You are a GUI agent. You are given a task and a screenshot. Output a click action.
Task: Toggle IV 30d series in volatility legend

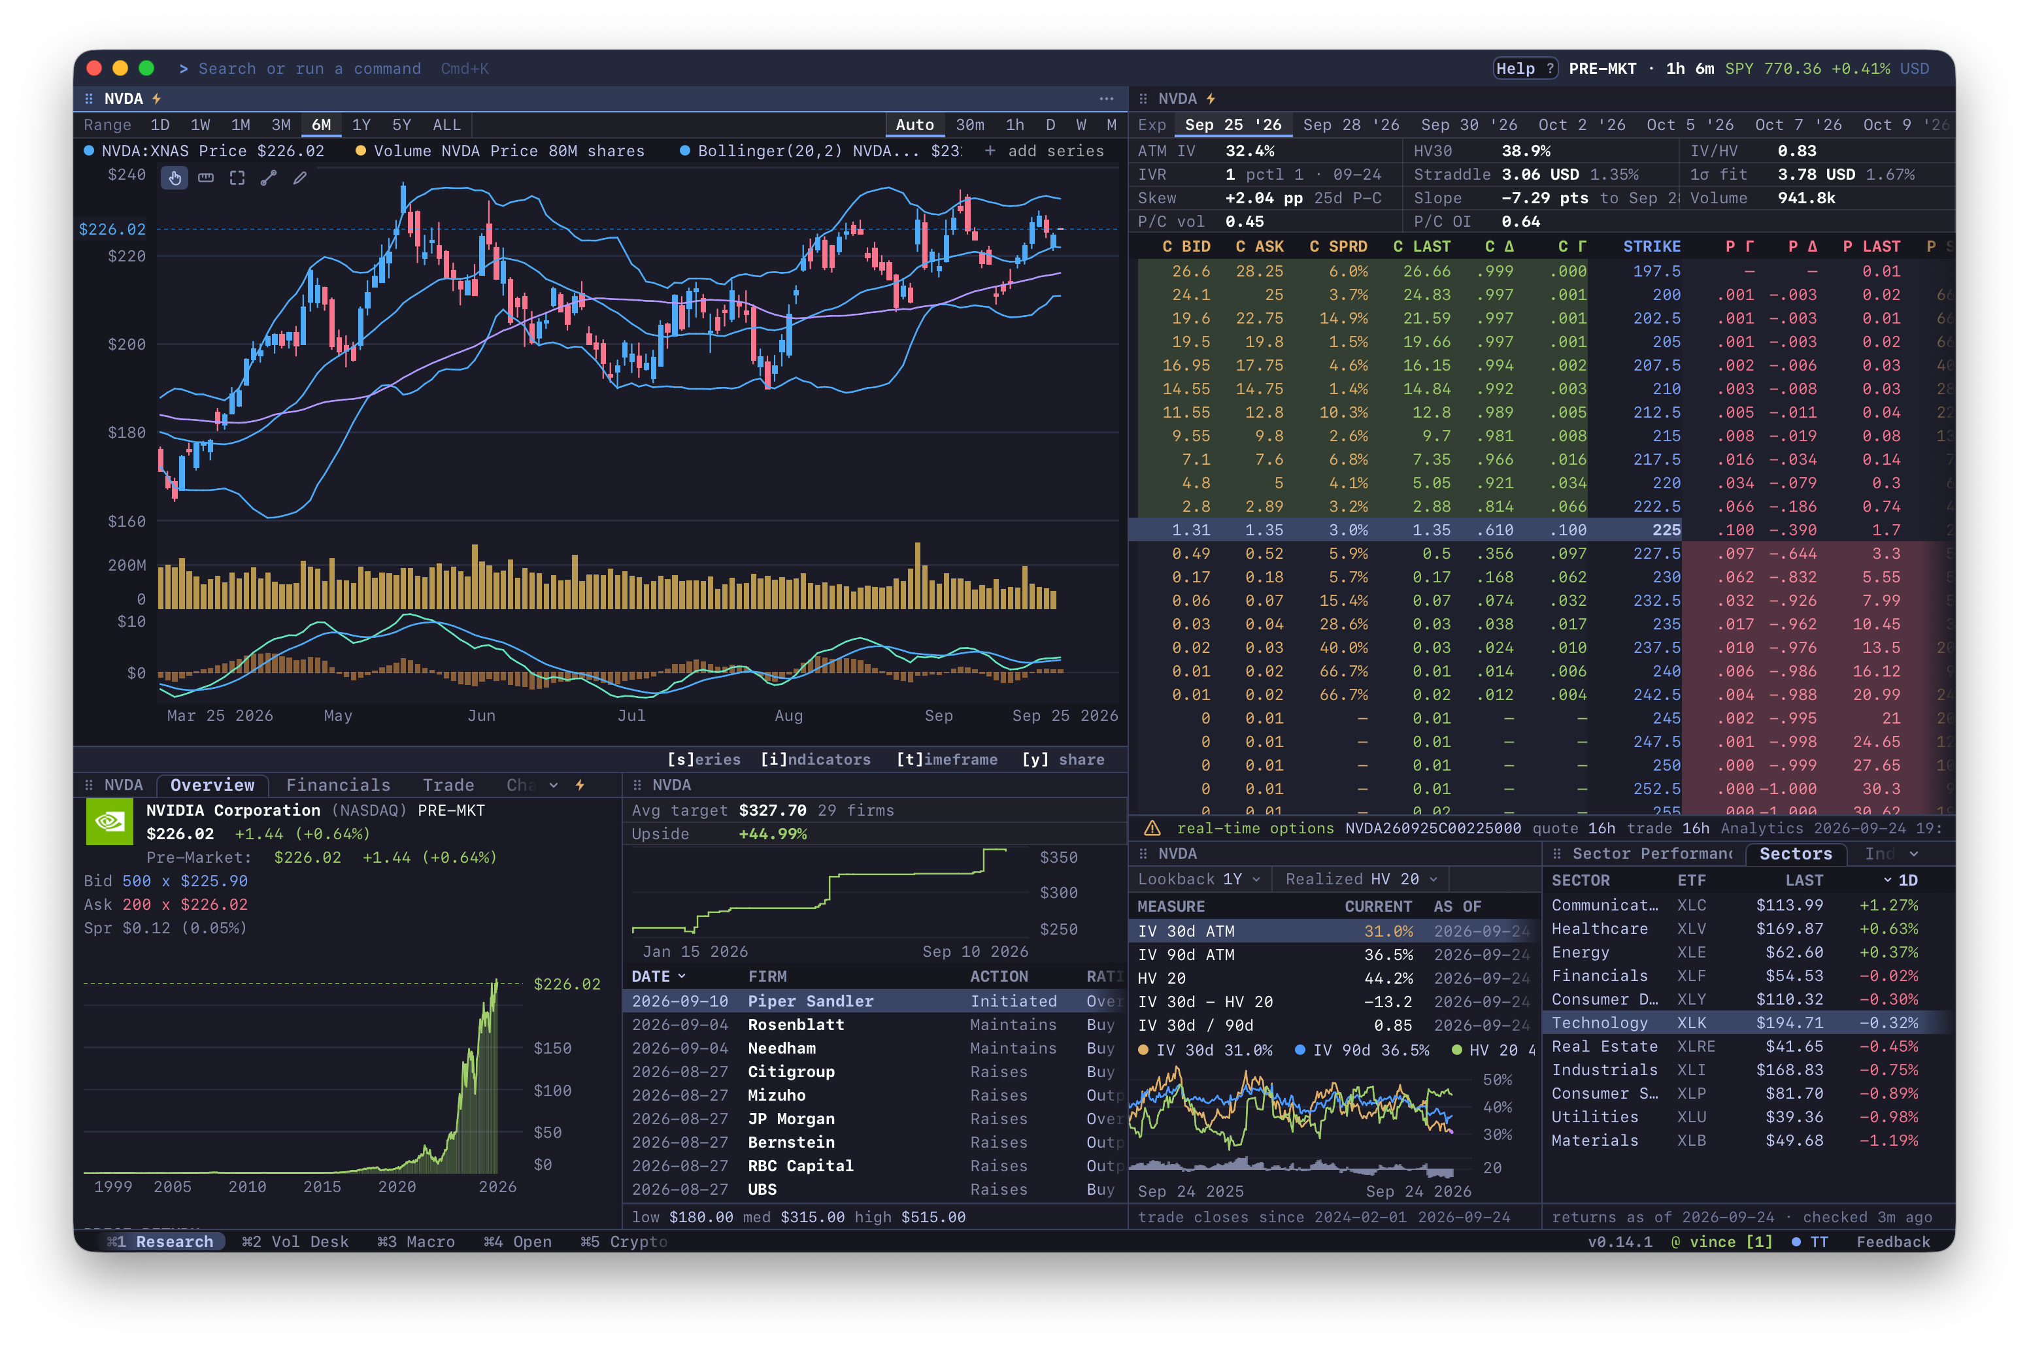click(1205, 1050)
